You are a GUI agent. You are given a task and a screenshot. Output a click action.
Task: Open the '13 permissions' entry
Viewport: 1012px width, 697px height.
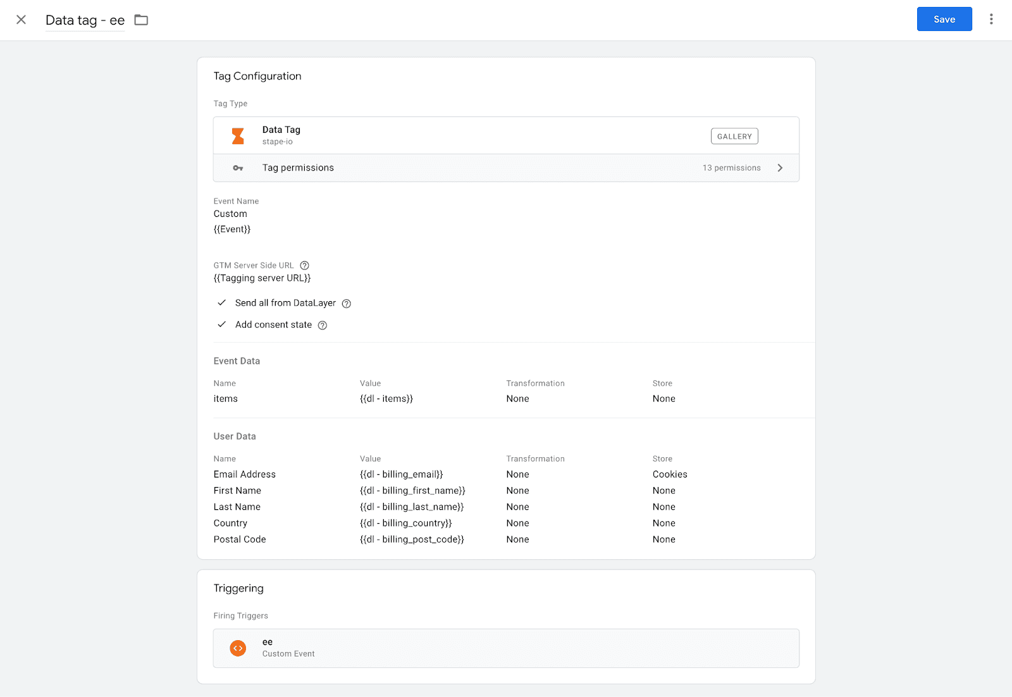pyautogui.click(x=731, y=168)
